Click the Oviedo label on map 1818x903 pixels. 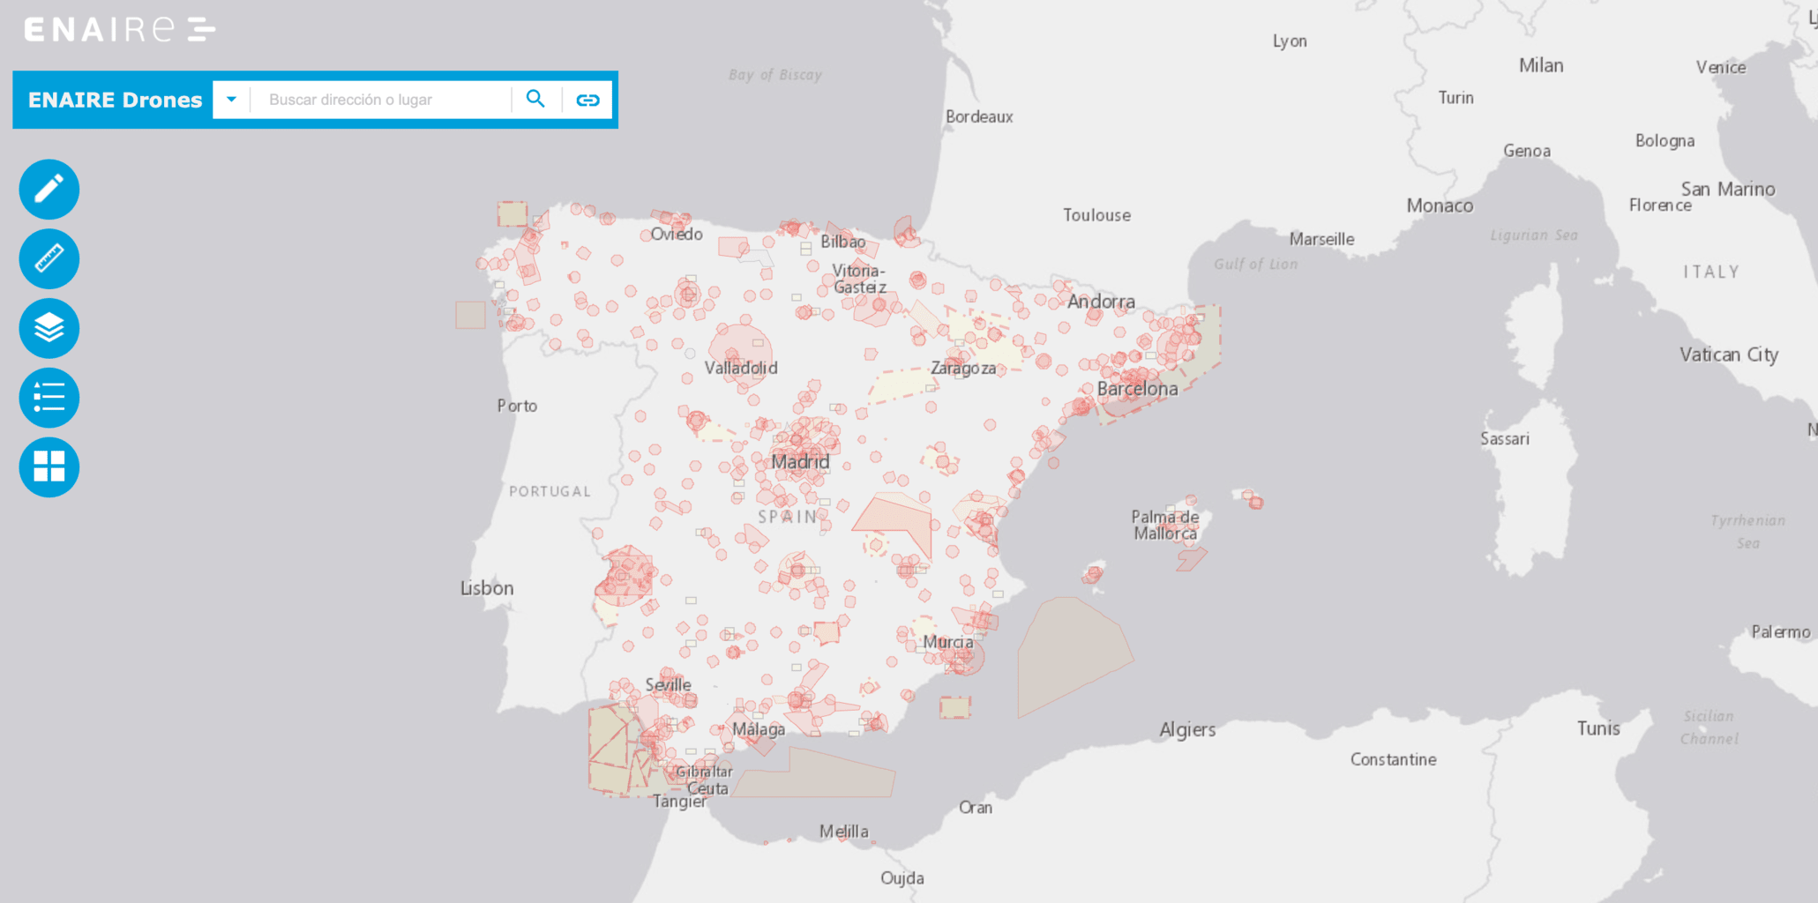(677, 234)
